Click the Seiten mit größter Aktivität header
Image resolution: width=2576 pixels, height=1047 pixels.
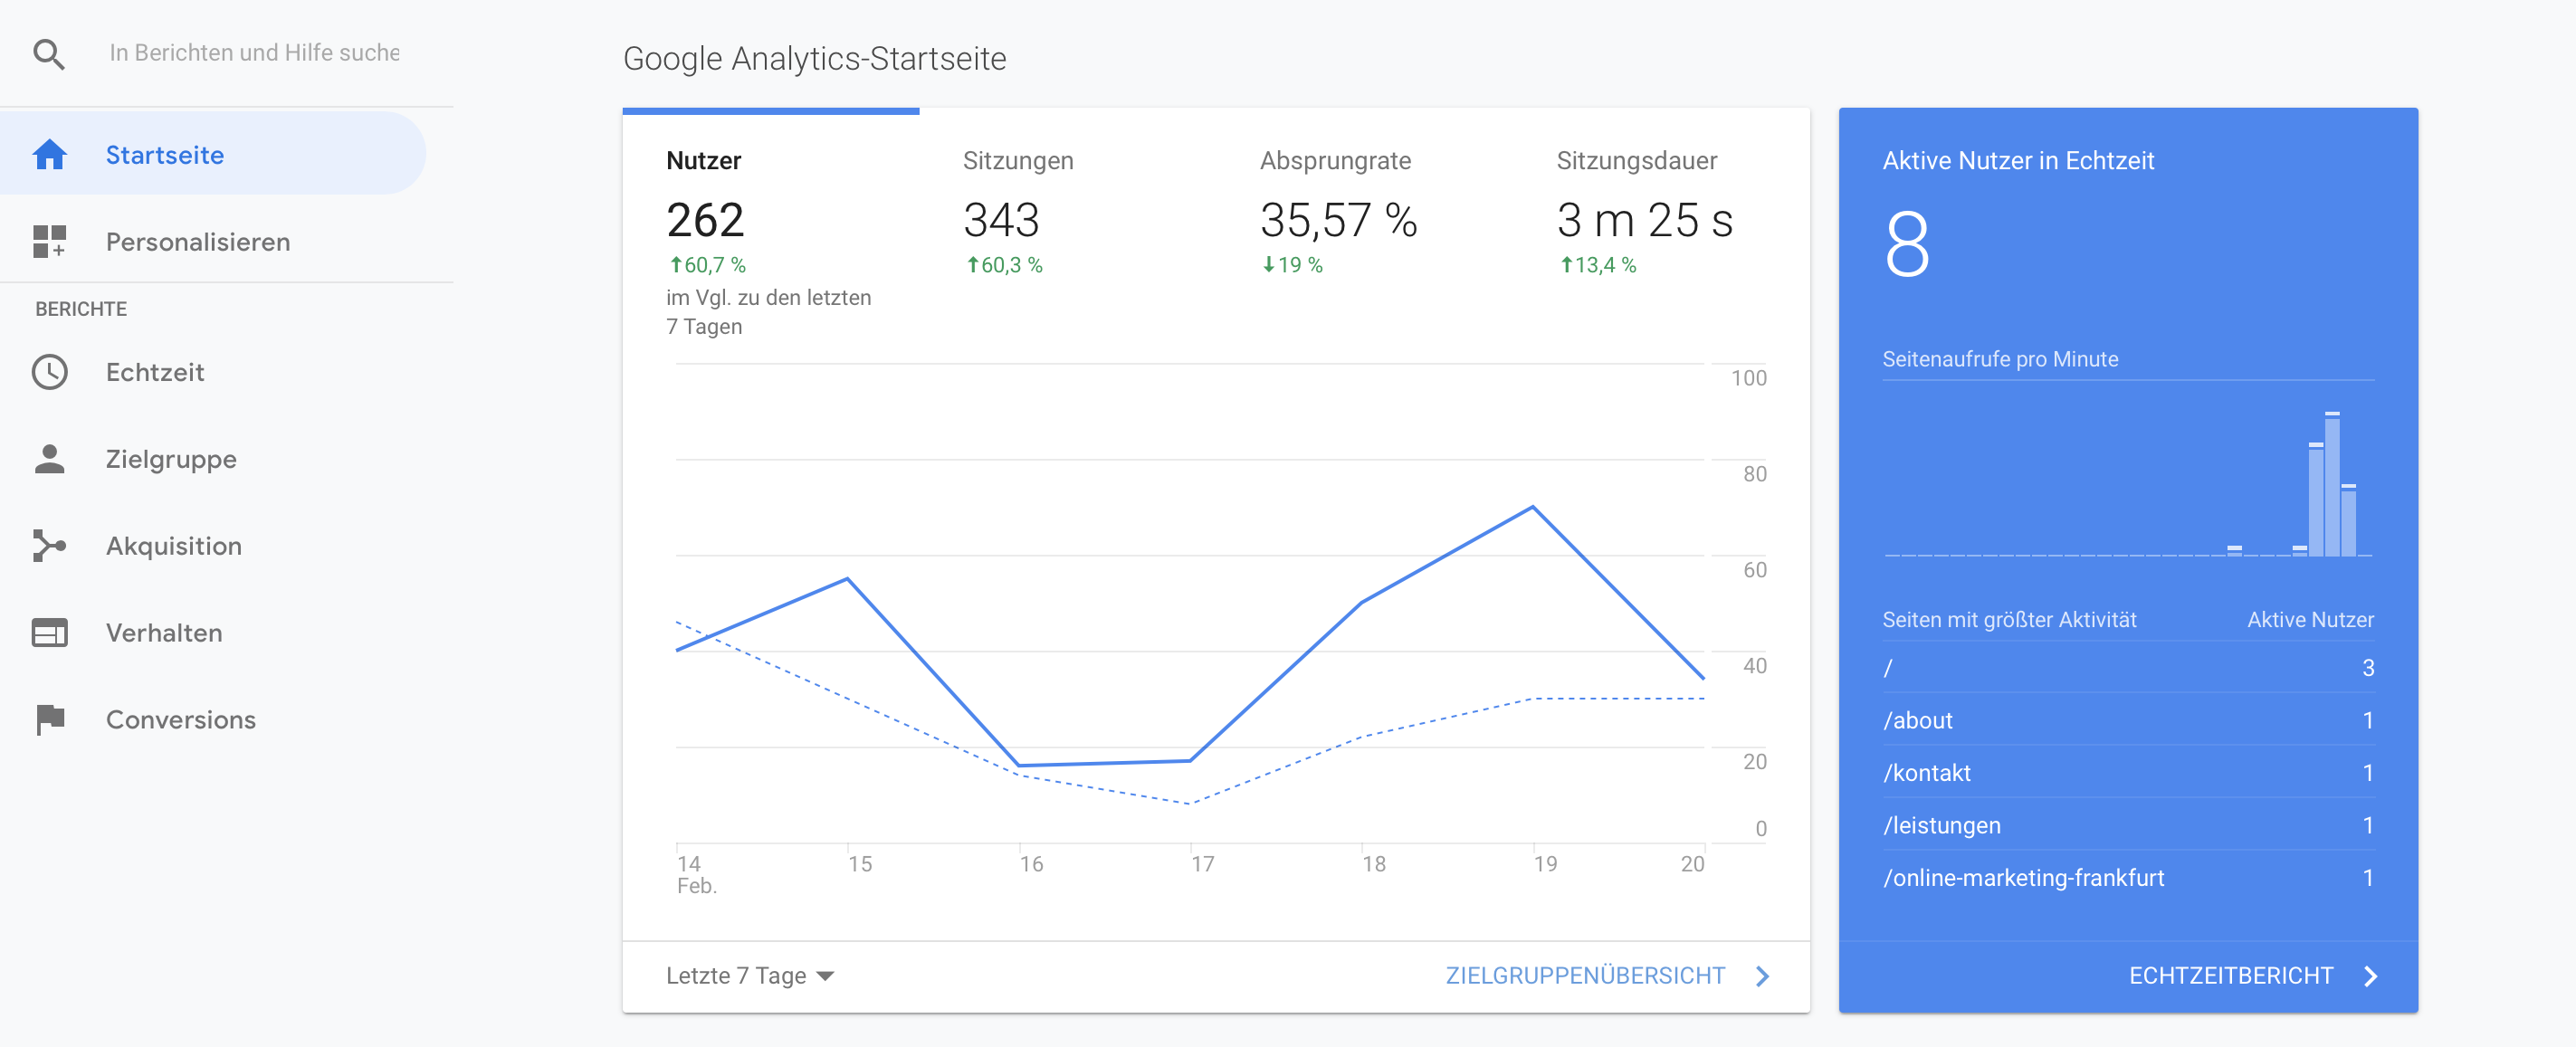coord(2009,620)
